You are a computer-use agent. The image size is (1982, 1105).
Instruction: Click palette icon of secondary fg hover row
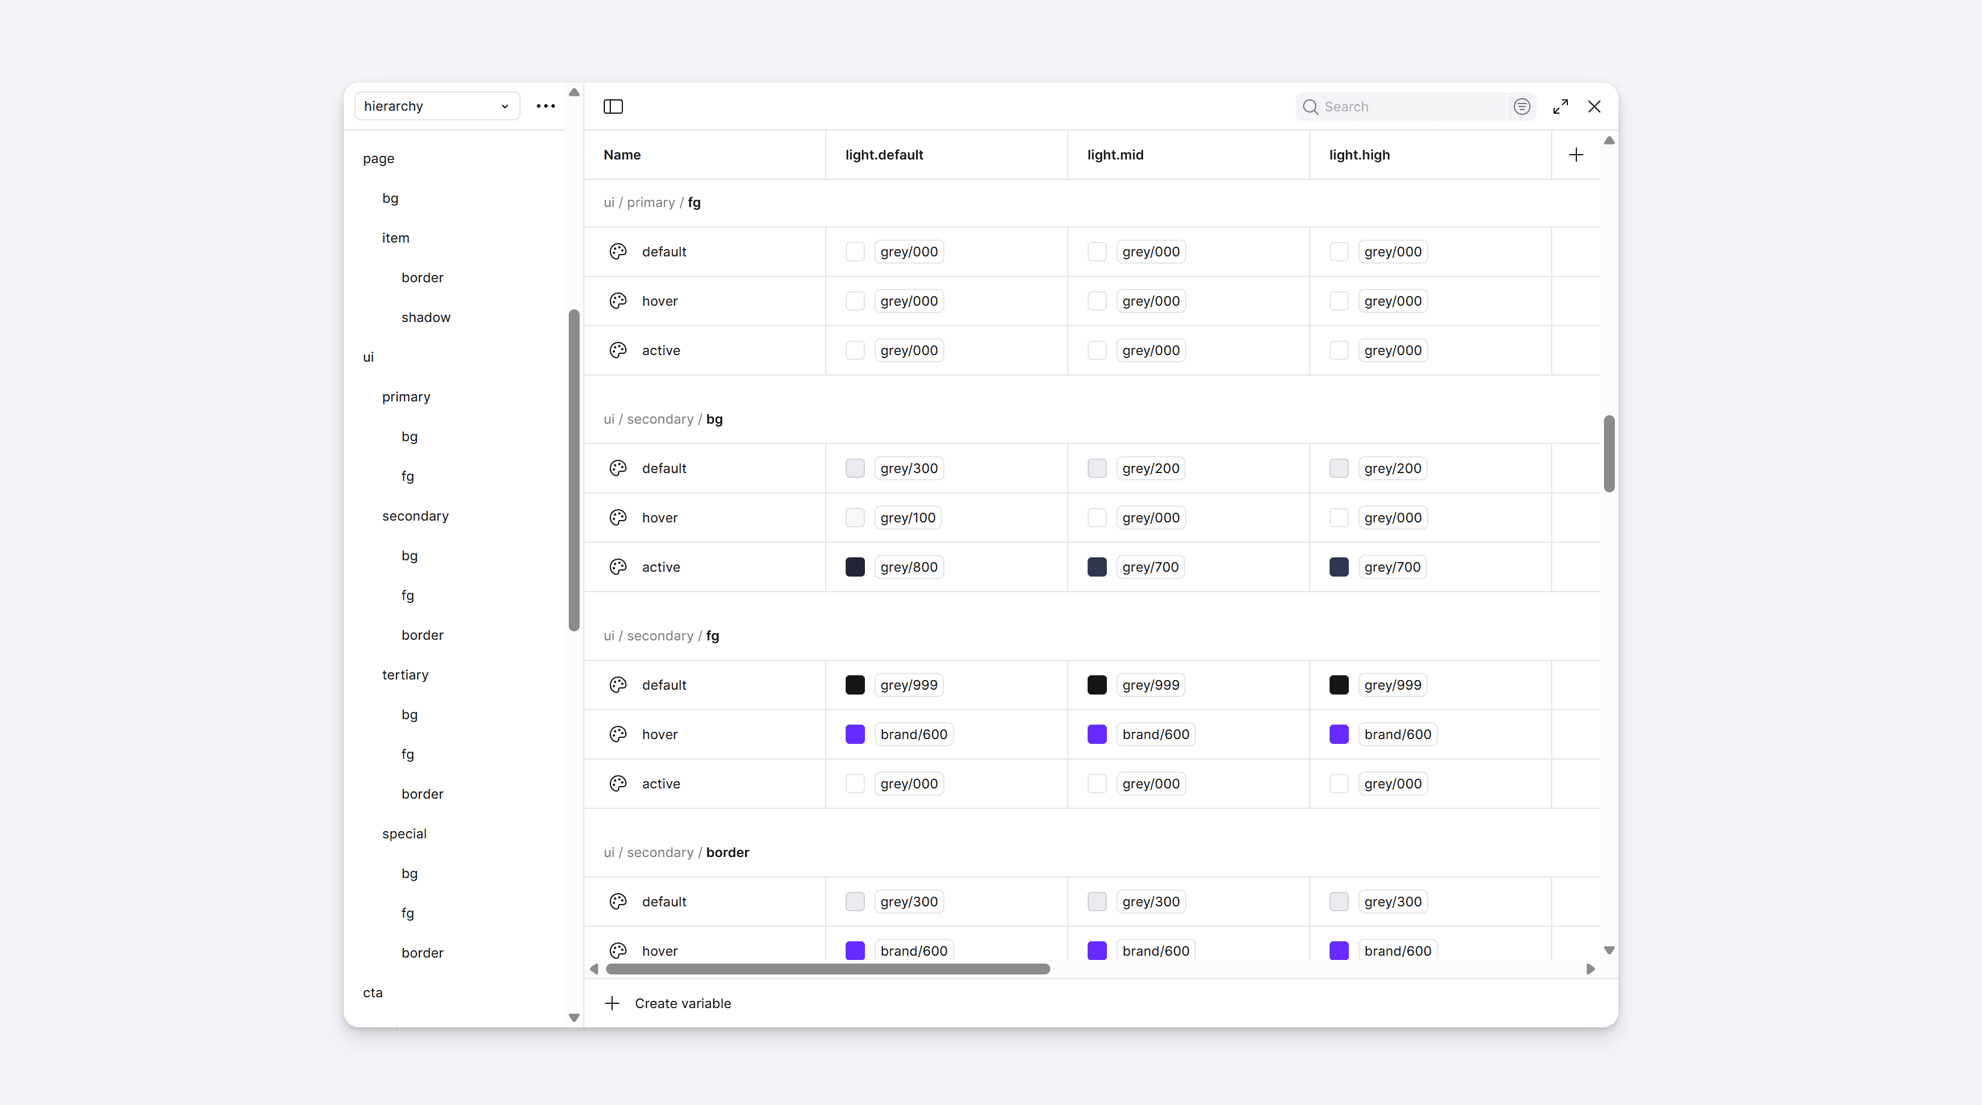pos(618,734)
